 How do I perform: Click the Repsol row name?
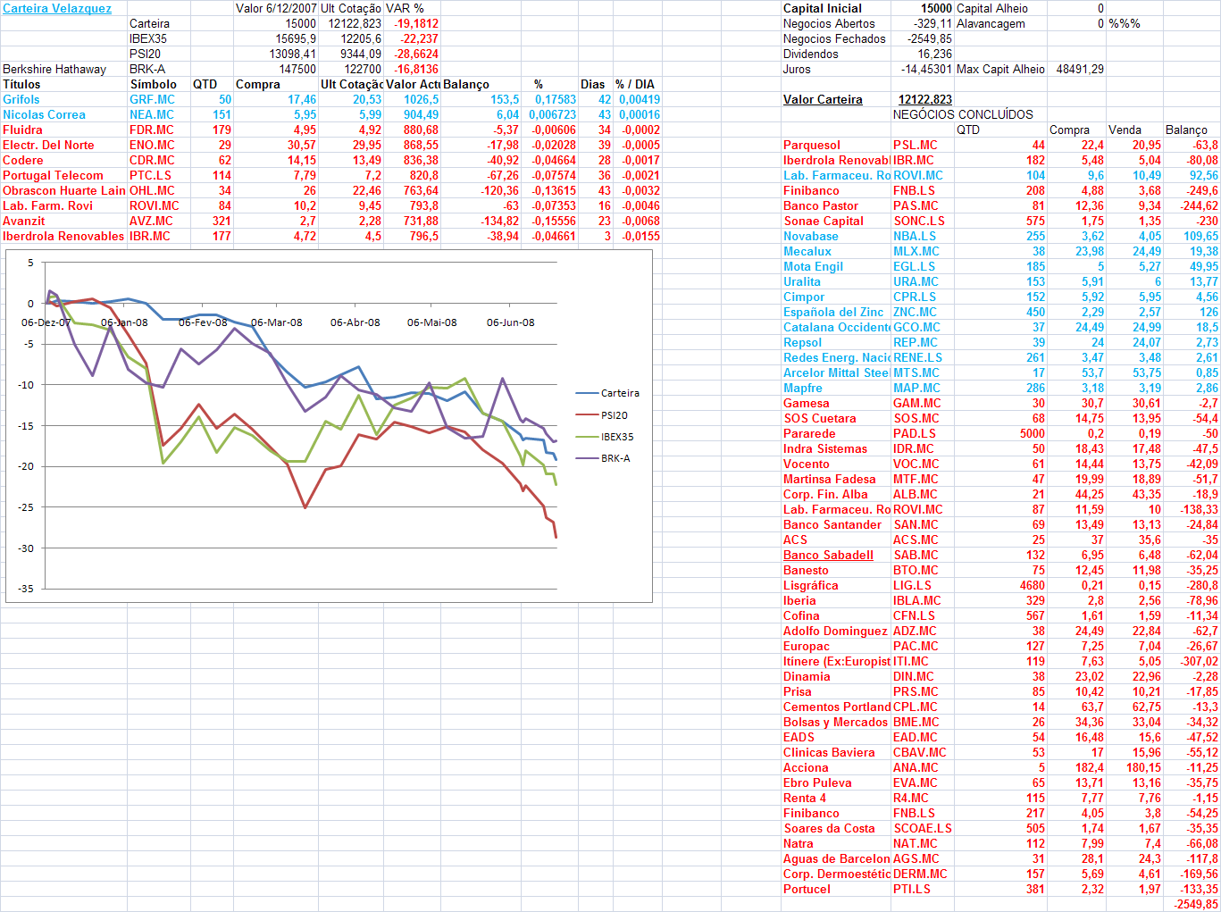click(803, 343)
